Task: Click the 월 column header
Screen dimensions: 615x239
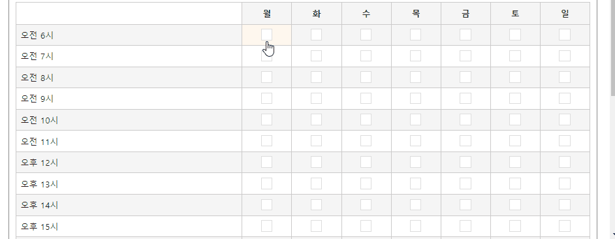Action: pos(267,14)
